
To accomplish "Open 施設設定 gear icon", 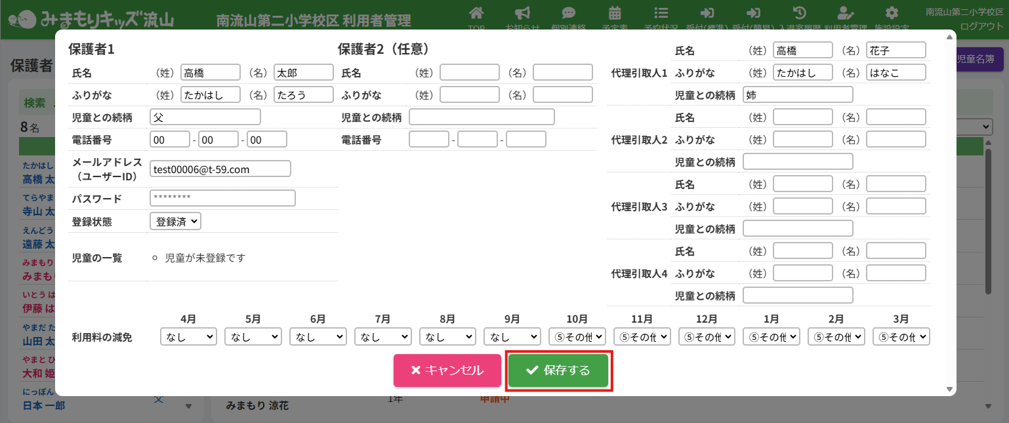I will click(x=891, y=14).
